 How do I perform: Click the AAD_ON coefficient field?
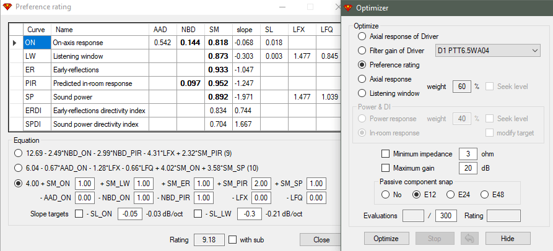click(85, 198)
